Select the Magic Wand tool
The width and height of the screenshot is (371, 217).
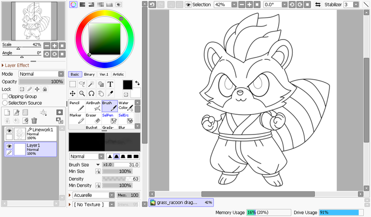91,84
